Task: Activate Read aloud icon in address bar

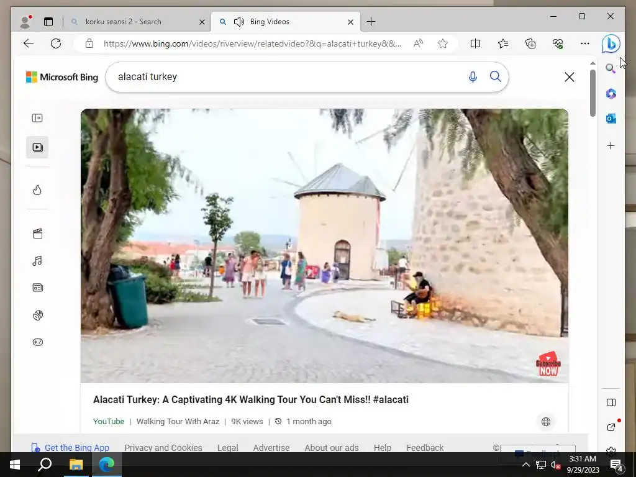Action: point(418,43)
